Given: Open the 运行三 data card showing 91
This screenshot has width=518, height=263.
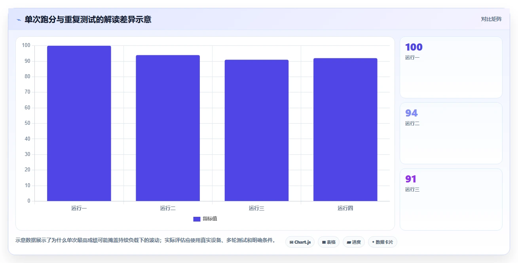Looking at the screenshot, I should 451,199.
